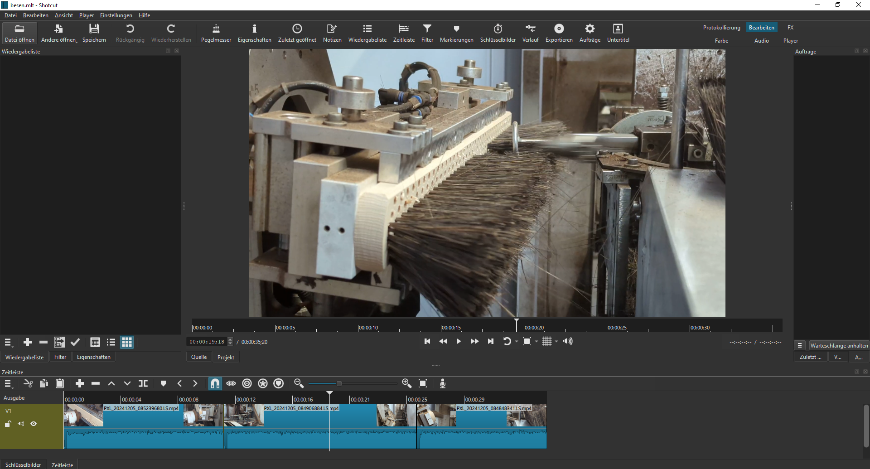
Task: Open the Bearbeiten menu
Action: tap(35, 15)
